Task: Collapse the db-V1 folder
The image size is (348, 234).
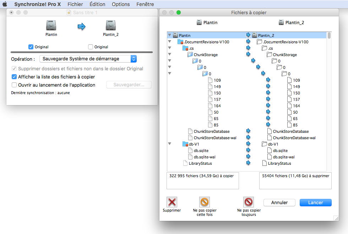Action: click(x=170, y=144)
